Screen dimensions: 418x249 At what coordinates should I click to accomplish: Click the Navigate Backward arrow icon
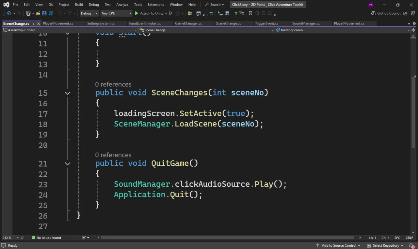9,13
